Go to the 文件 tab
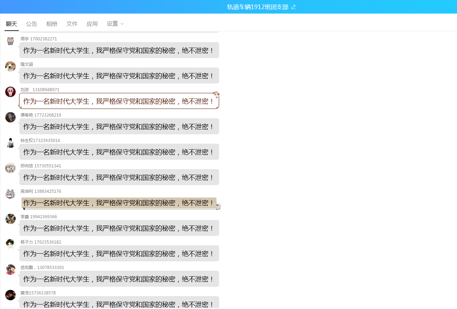 click(x=72, y=24)
